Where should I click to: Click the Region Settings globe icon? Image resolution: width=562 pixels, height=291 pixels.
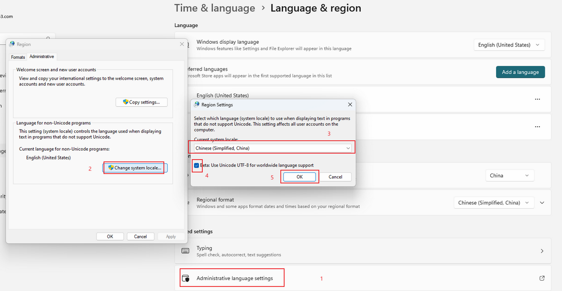click(x=197, y=104)
